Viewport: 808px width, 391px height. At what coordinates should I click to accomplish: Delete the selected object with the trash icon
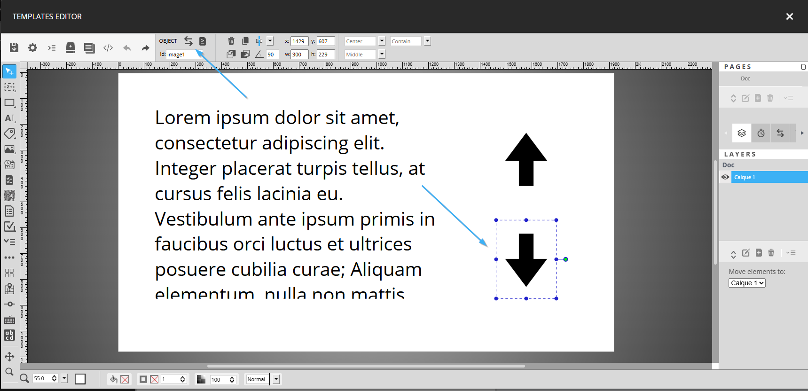pos(231,41)
